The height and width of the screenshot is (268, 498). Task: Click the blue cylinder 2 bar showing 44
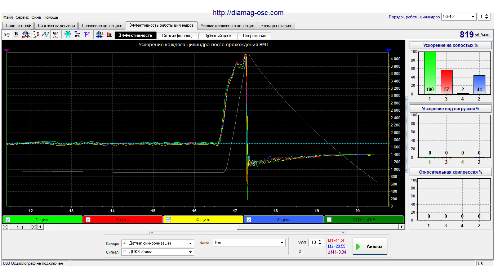(x=480, y=85)
